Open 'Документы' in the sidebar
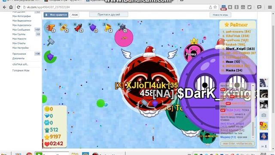The height and width of the screenshot is (155, 275). (x=18, y=59)
